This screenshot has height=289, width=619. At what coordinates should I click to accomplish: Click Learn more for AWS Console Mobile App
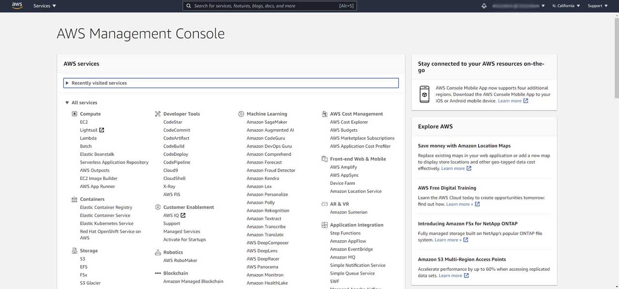coord(510,101)
